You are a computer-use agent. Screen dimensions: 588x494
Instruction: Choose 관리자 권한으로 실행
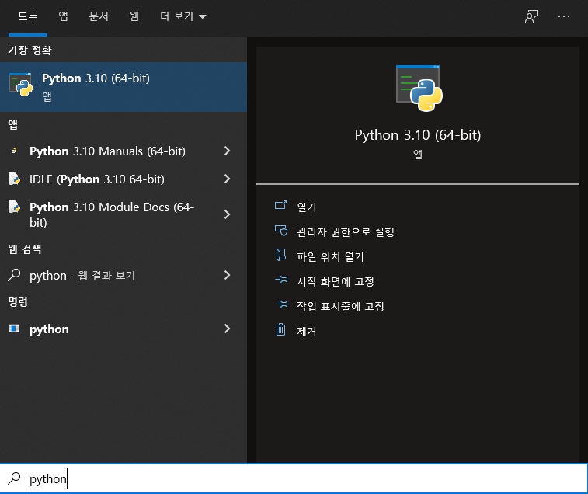tap(346, 231)
